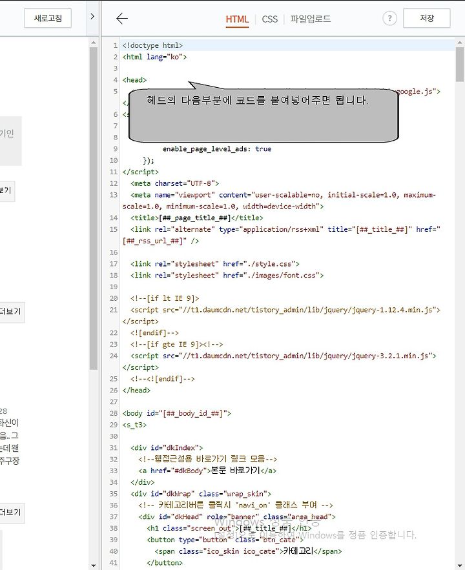The image size is (465, 570).
Task: Click preview scrollbar up arrow
Action: click(94, 43)
